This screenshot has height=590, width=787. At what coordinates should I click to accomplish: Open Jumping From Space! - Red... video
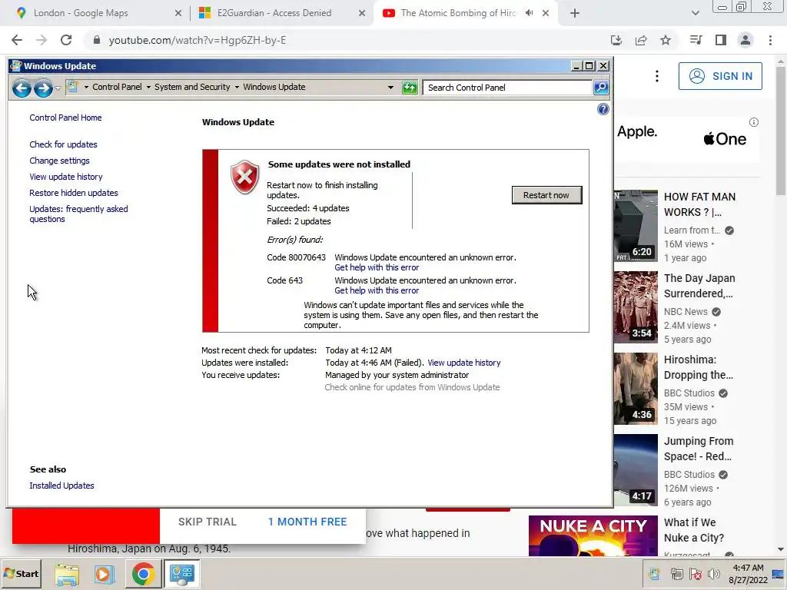tap(698, 449)
